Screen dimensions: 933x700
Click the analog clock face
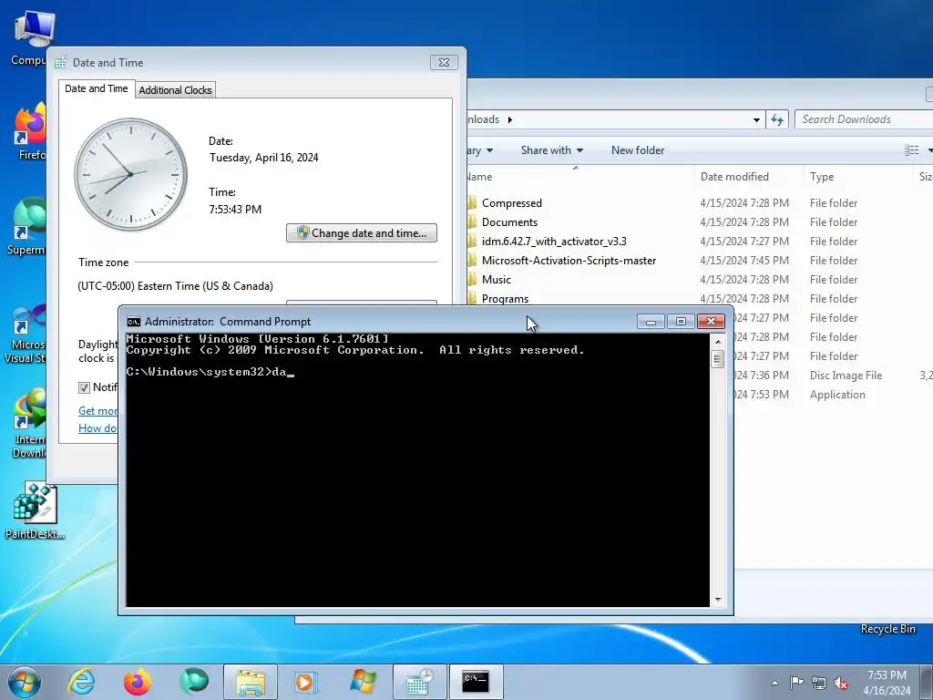coord(131,174)
